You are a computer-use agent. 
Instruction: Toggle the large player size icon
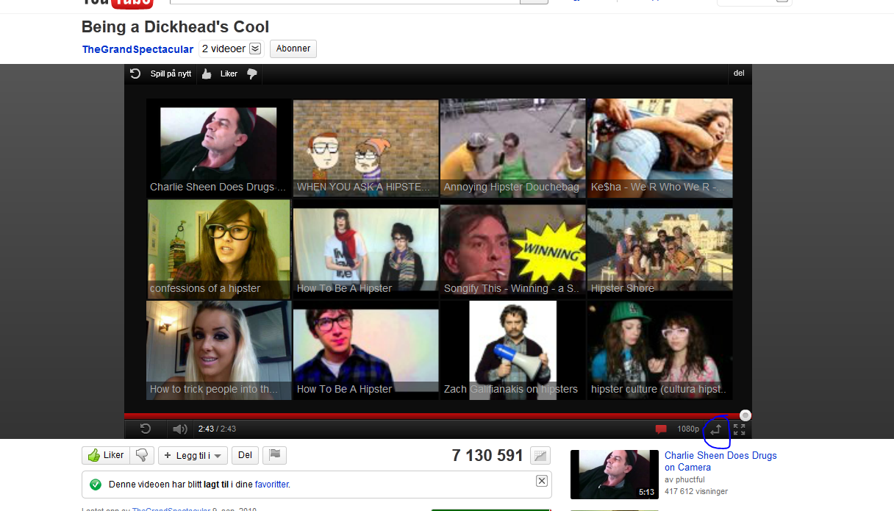716,429
